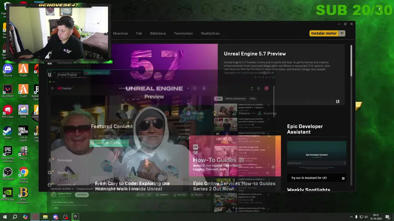This screenshot has height=221, width=394.
Task: Open the YouTube hamburger menu
Action: pos(52,88)
